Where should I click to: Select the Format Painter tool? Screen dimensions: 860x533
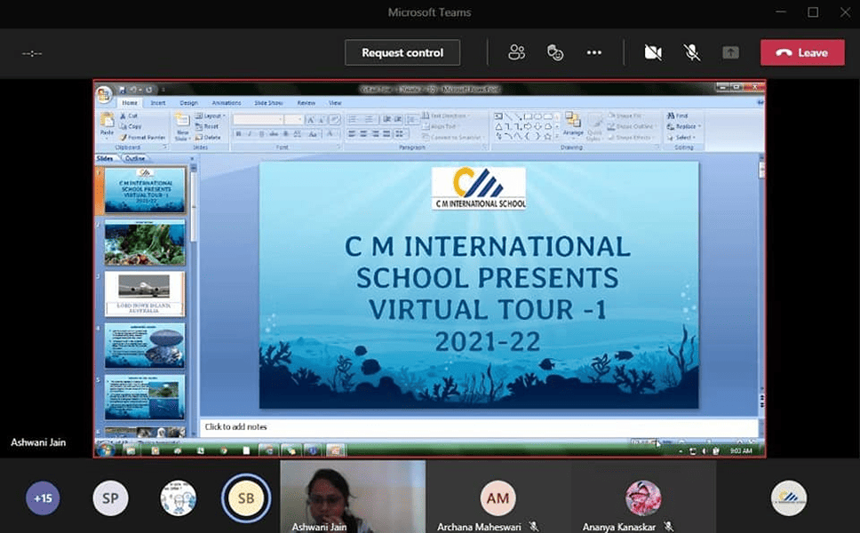pyautogui.click(x=143, y=138)
